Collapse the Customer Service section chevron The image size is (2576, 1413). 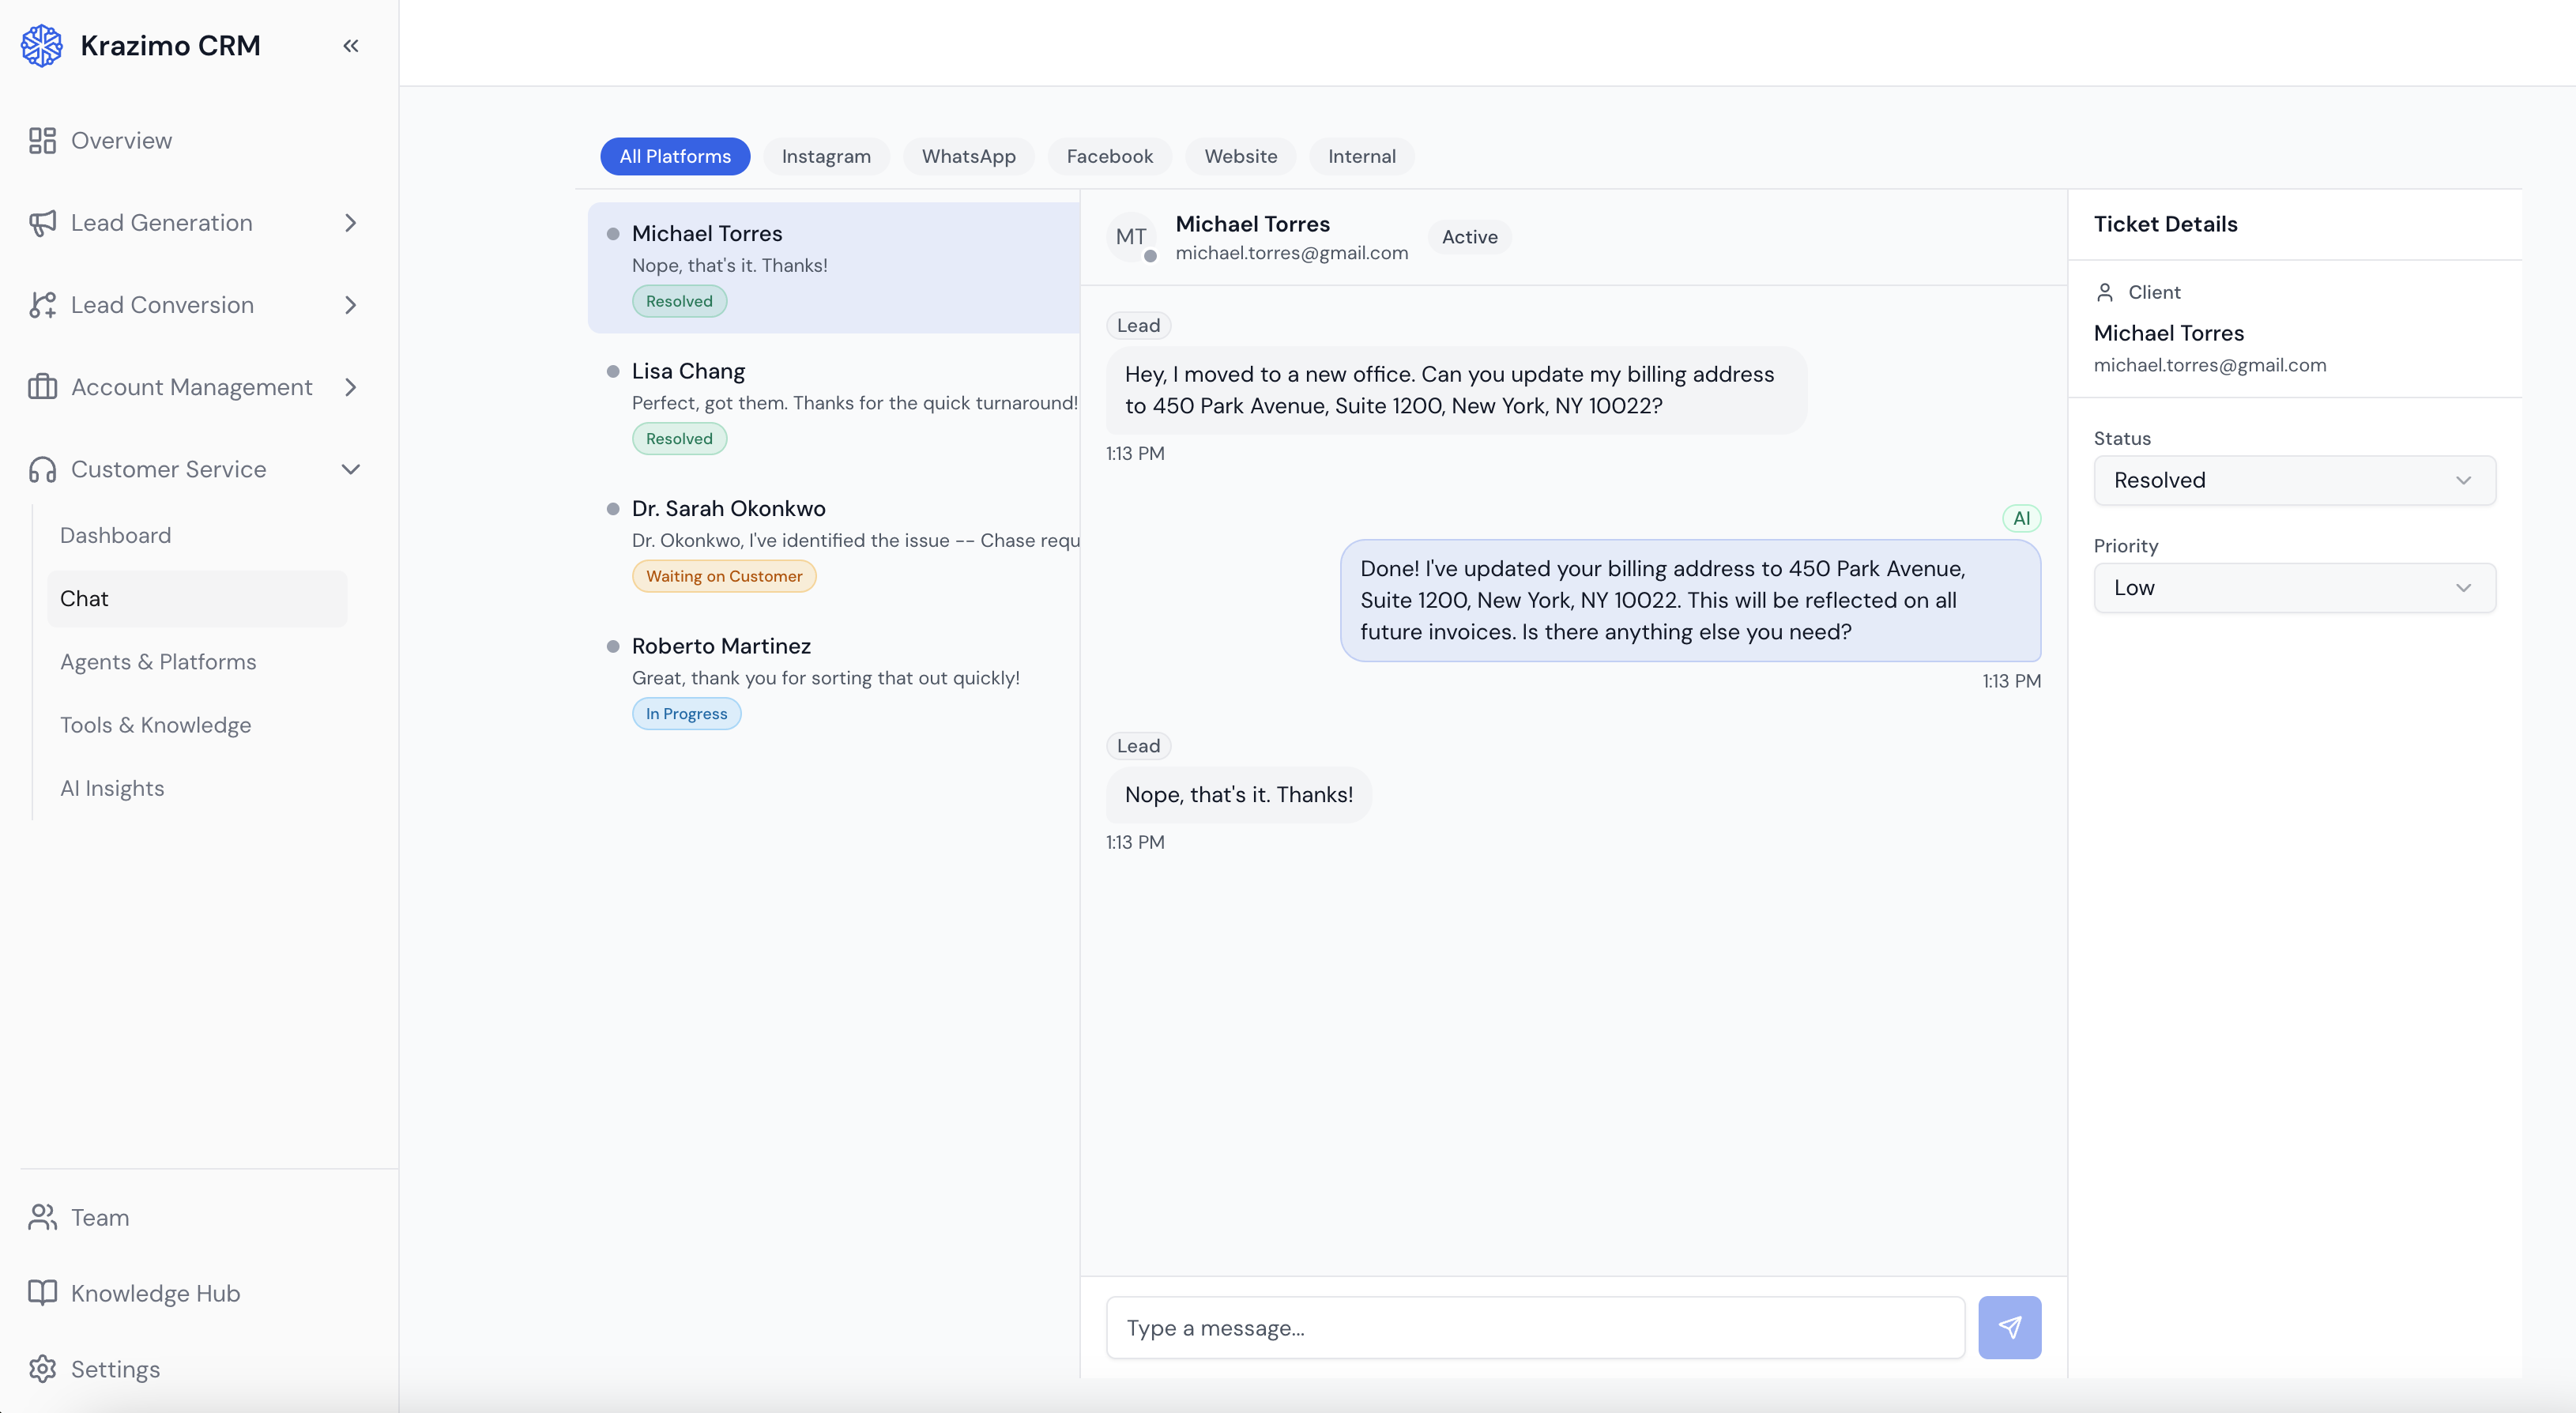pyautogui.click(x=350, y=469)
